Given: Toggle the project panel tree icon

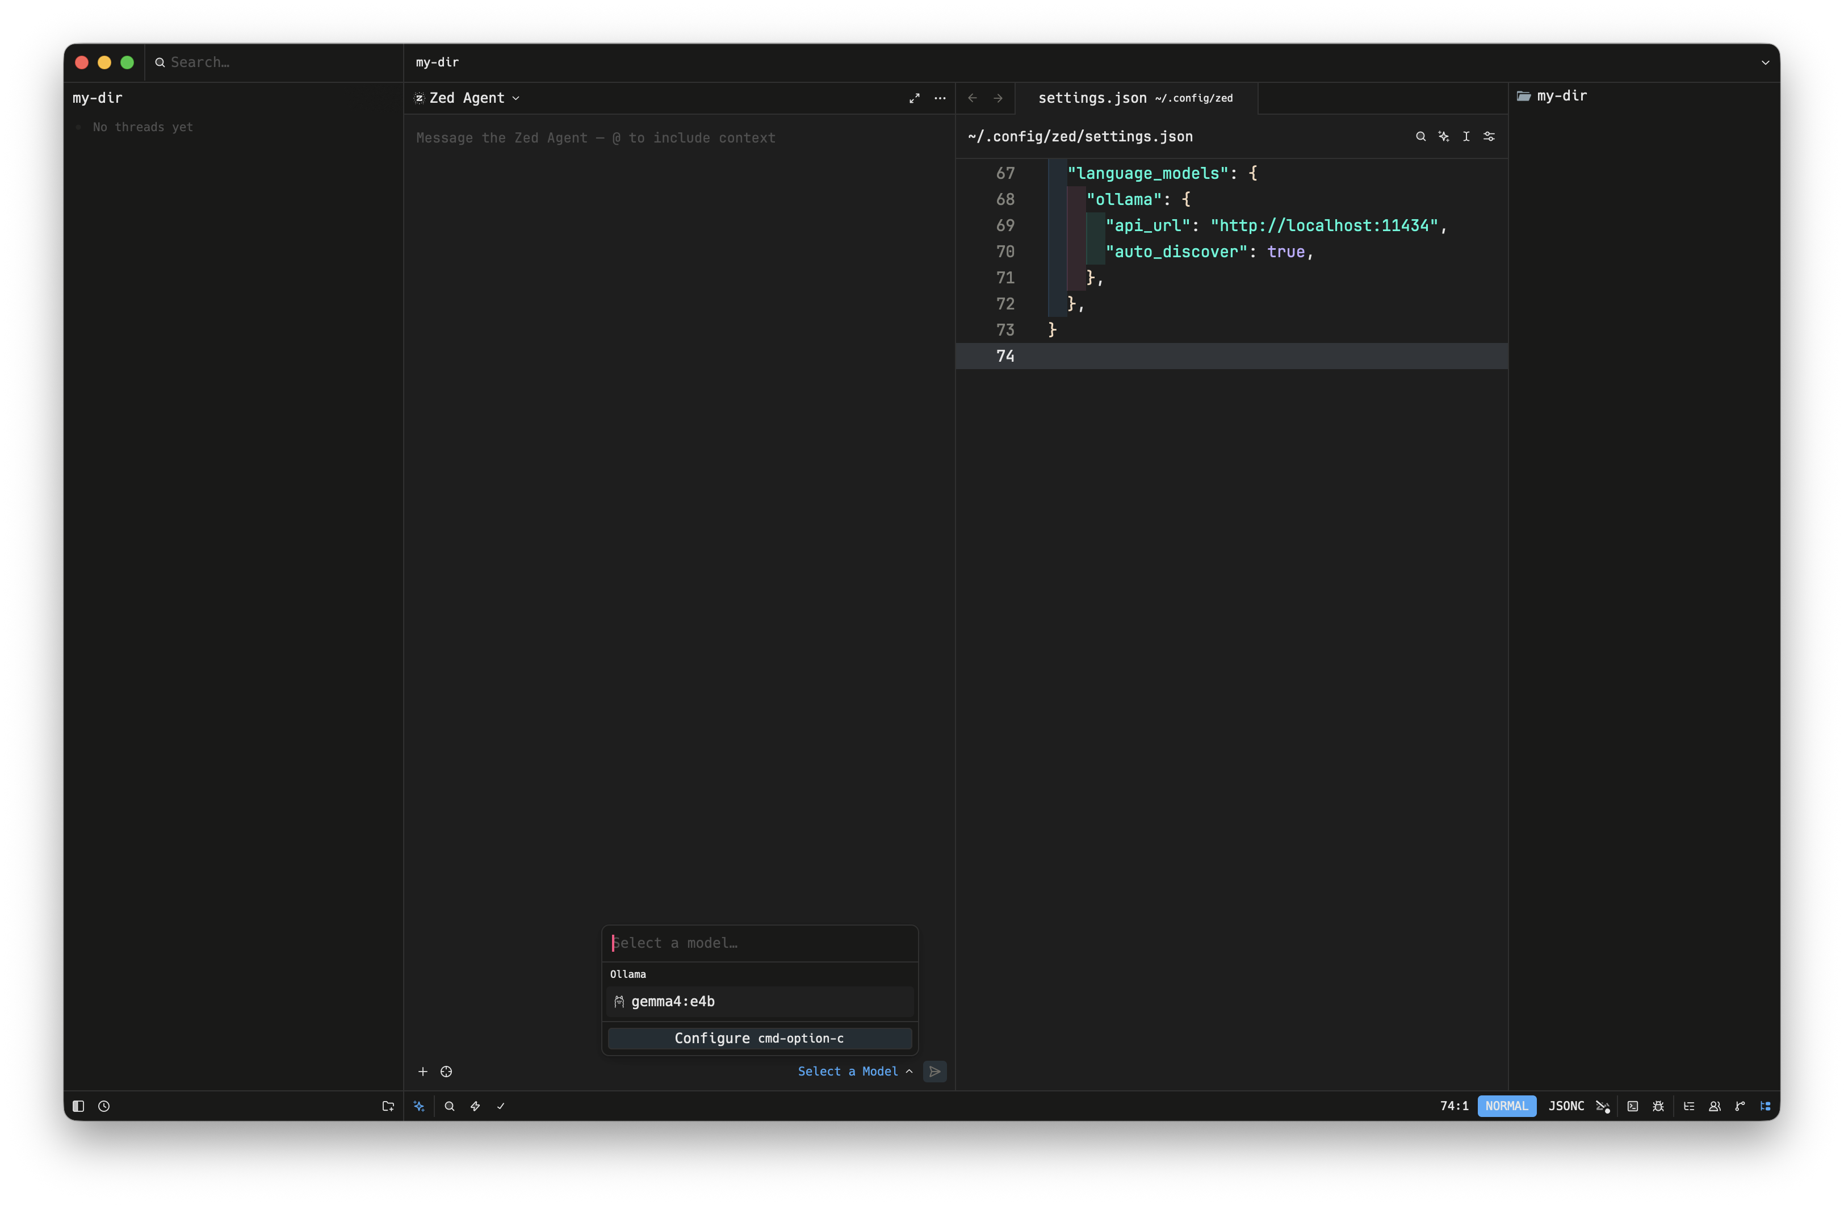Looking at the screenshot, I should pos(1766,1107).
